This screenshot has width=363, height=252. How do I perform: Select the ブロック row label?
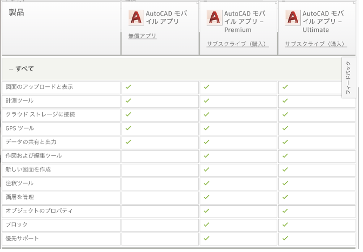(x=16, y=224)
